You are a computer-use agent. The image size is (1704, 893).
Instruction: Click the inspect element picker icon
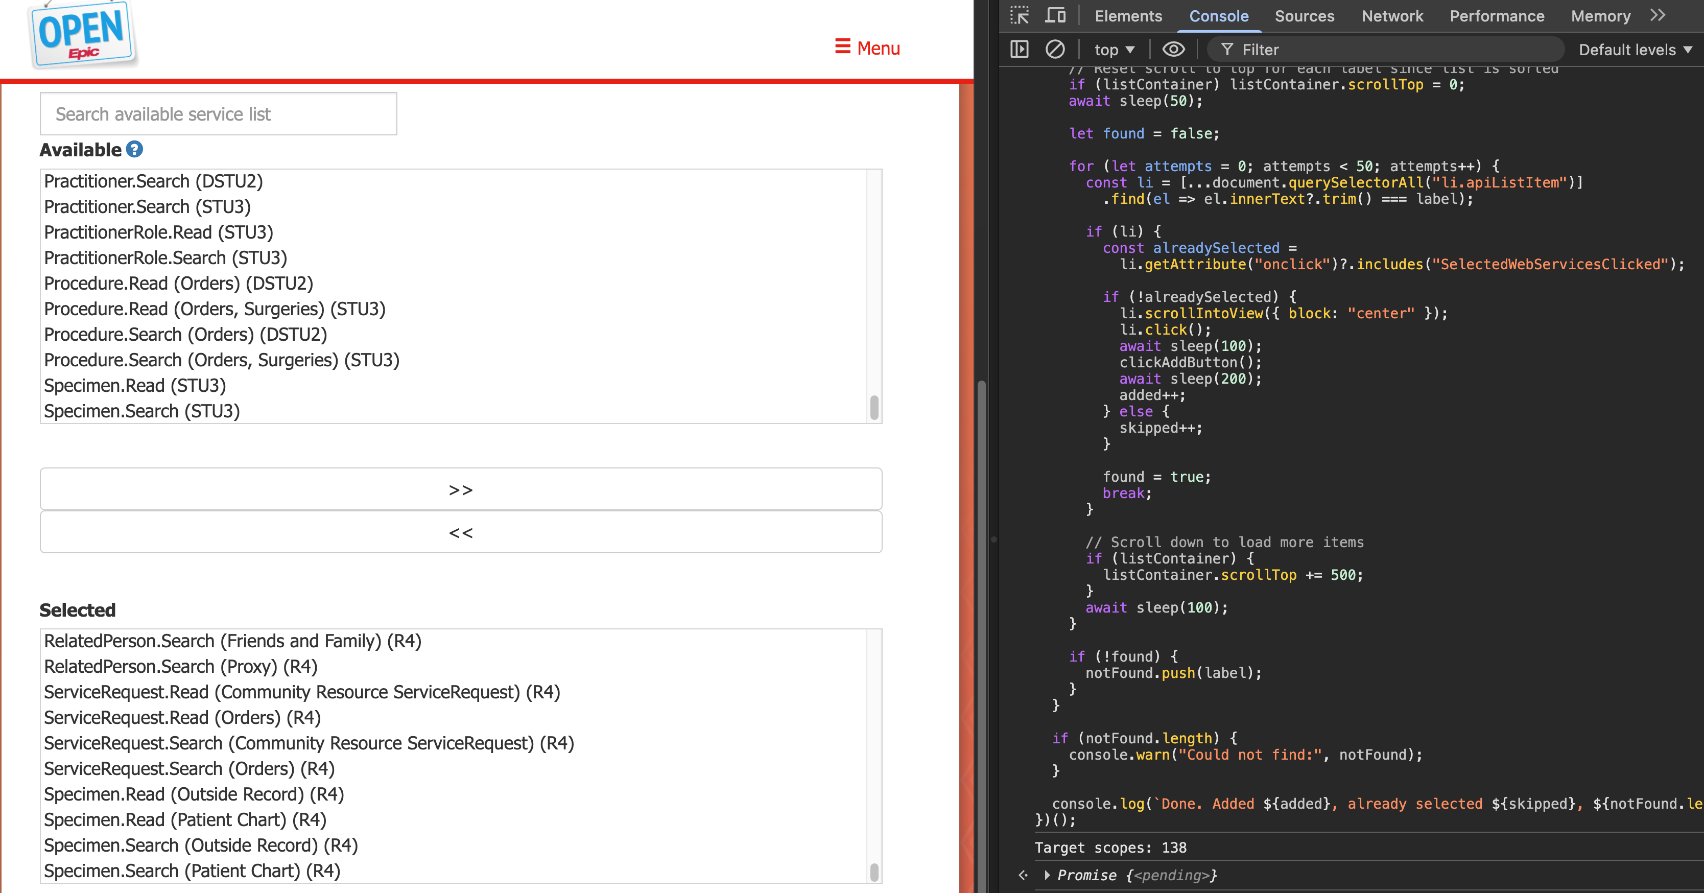coord(1020,15)
